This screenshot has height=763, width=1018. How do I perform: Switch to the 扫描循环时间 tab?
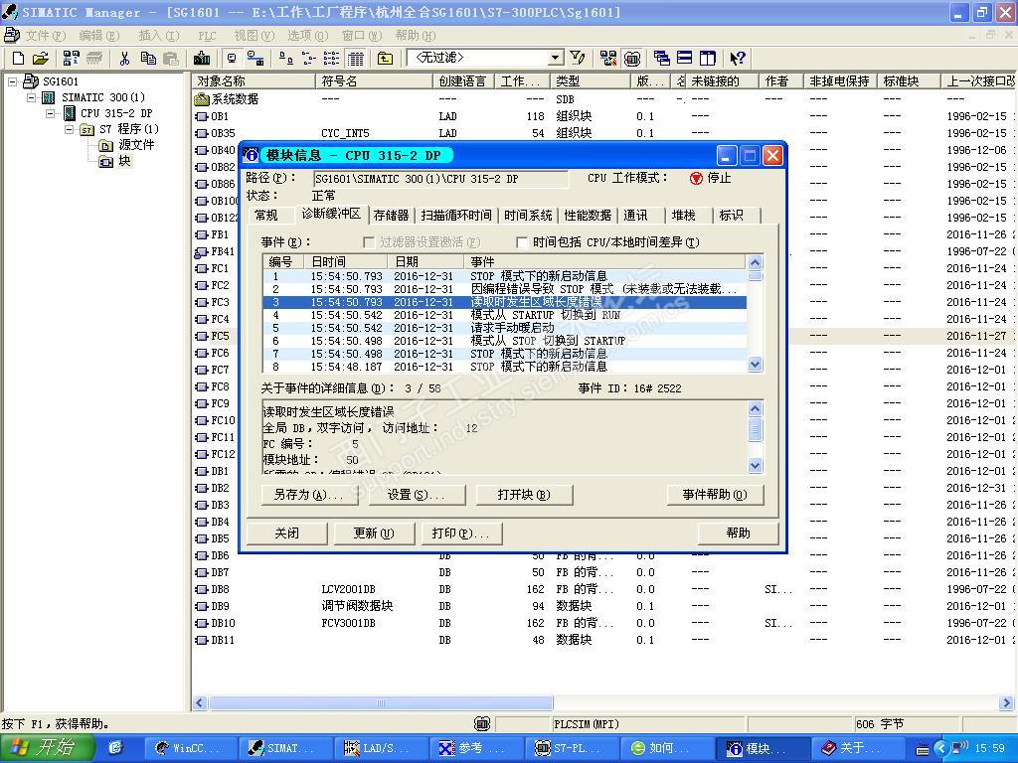(456, 216)
